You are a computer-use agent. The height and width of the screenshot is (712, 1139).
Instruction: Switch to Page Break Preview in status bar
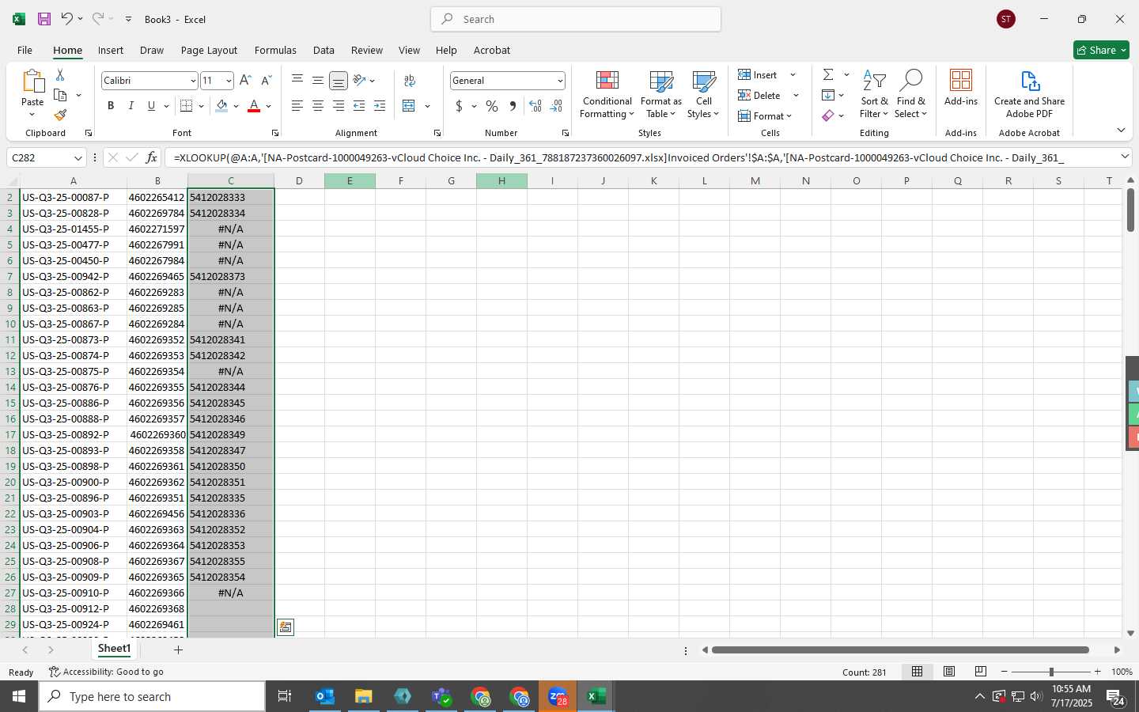point(980,672)
